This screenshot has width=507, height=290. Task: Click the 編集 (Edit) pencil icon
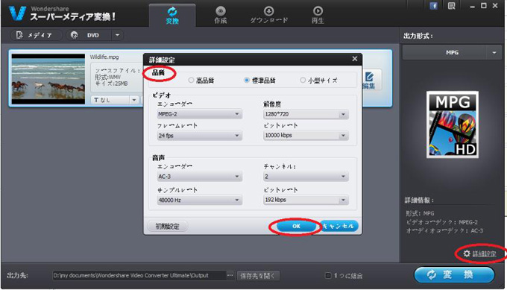(370, 81)
